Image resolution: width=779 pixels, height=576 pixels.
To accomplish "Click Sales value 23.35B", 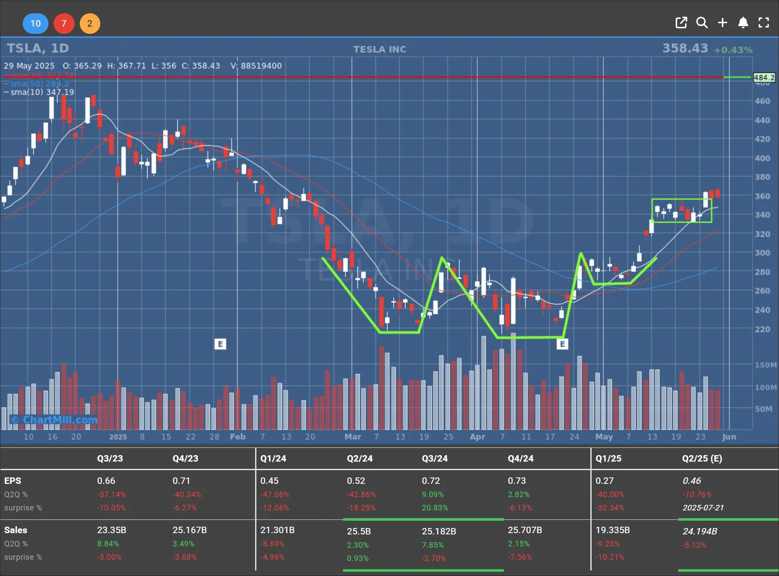I will point(111,530).
